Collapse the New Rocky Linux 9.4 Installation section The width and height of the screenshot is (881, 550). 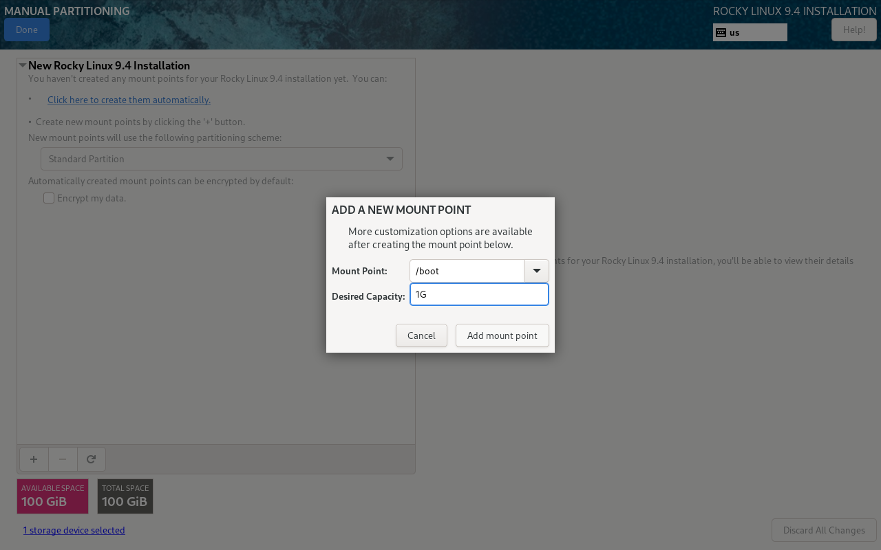click(x=23, y=65)
